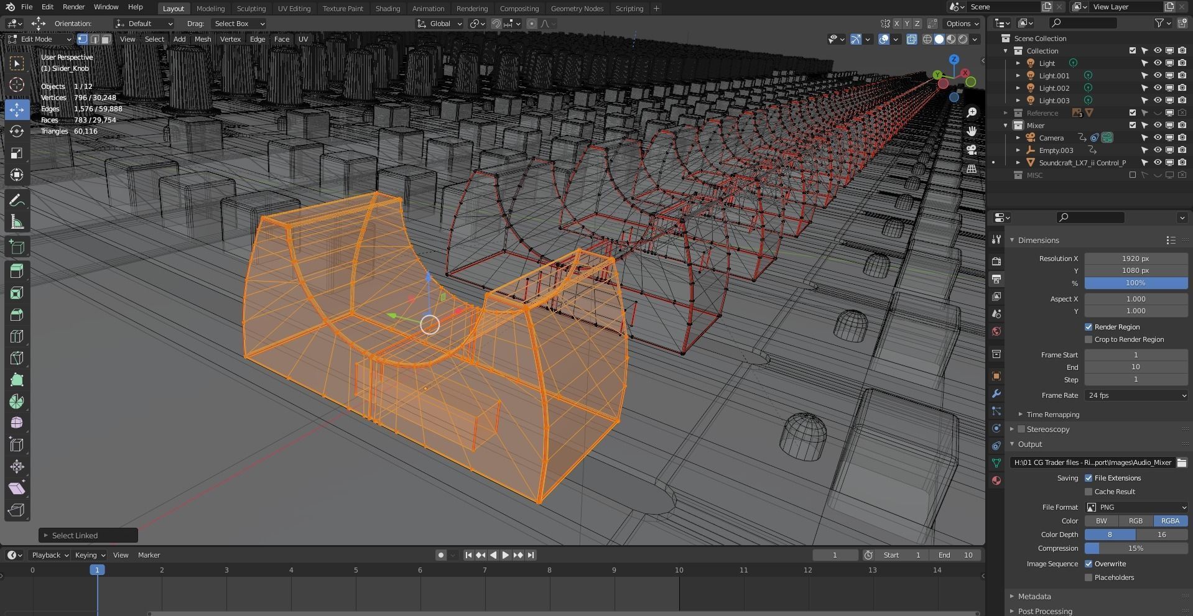Select the Add Cube tool

click(17, 247)
